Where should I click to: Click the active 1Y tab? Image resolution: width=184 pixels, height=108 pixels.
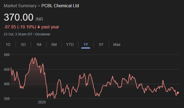[86, 44]
